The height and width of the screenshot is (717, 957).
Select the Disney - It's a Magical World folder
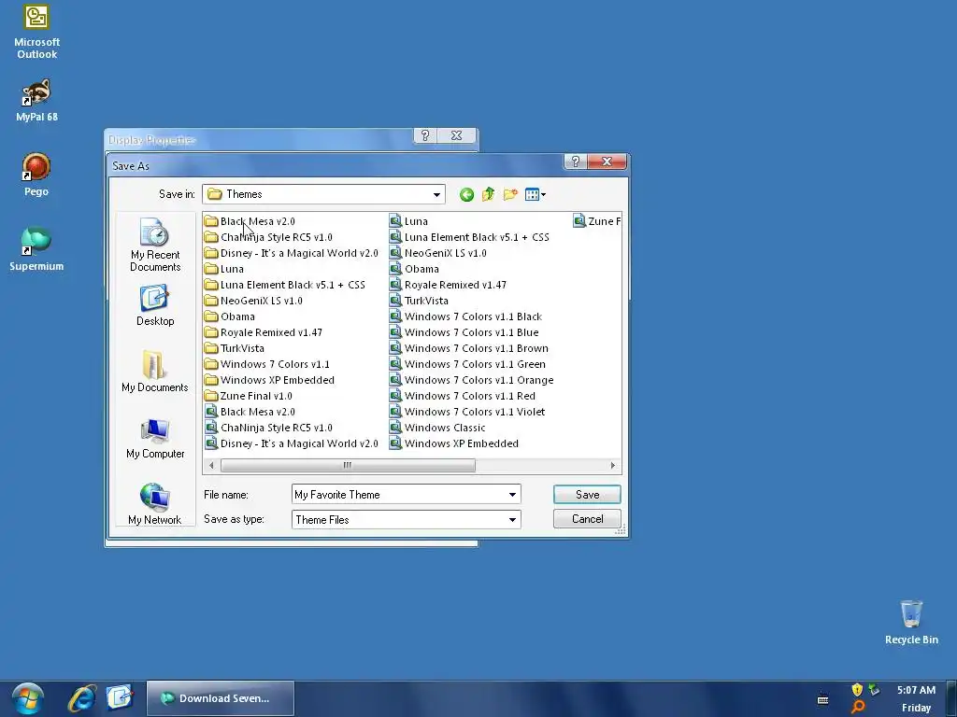coord(292,253)
